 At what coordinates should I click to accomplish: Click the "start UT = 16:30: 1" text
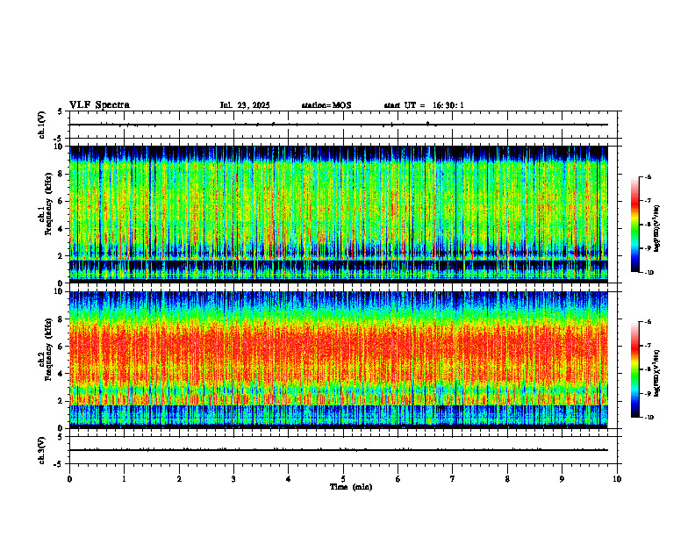coord(424,105)
